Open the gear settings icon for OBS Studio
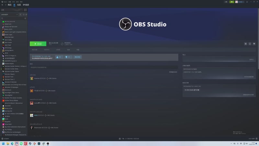Image resolution: width=259 pixels, height=146 pixels. [246, 44]
